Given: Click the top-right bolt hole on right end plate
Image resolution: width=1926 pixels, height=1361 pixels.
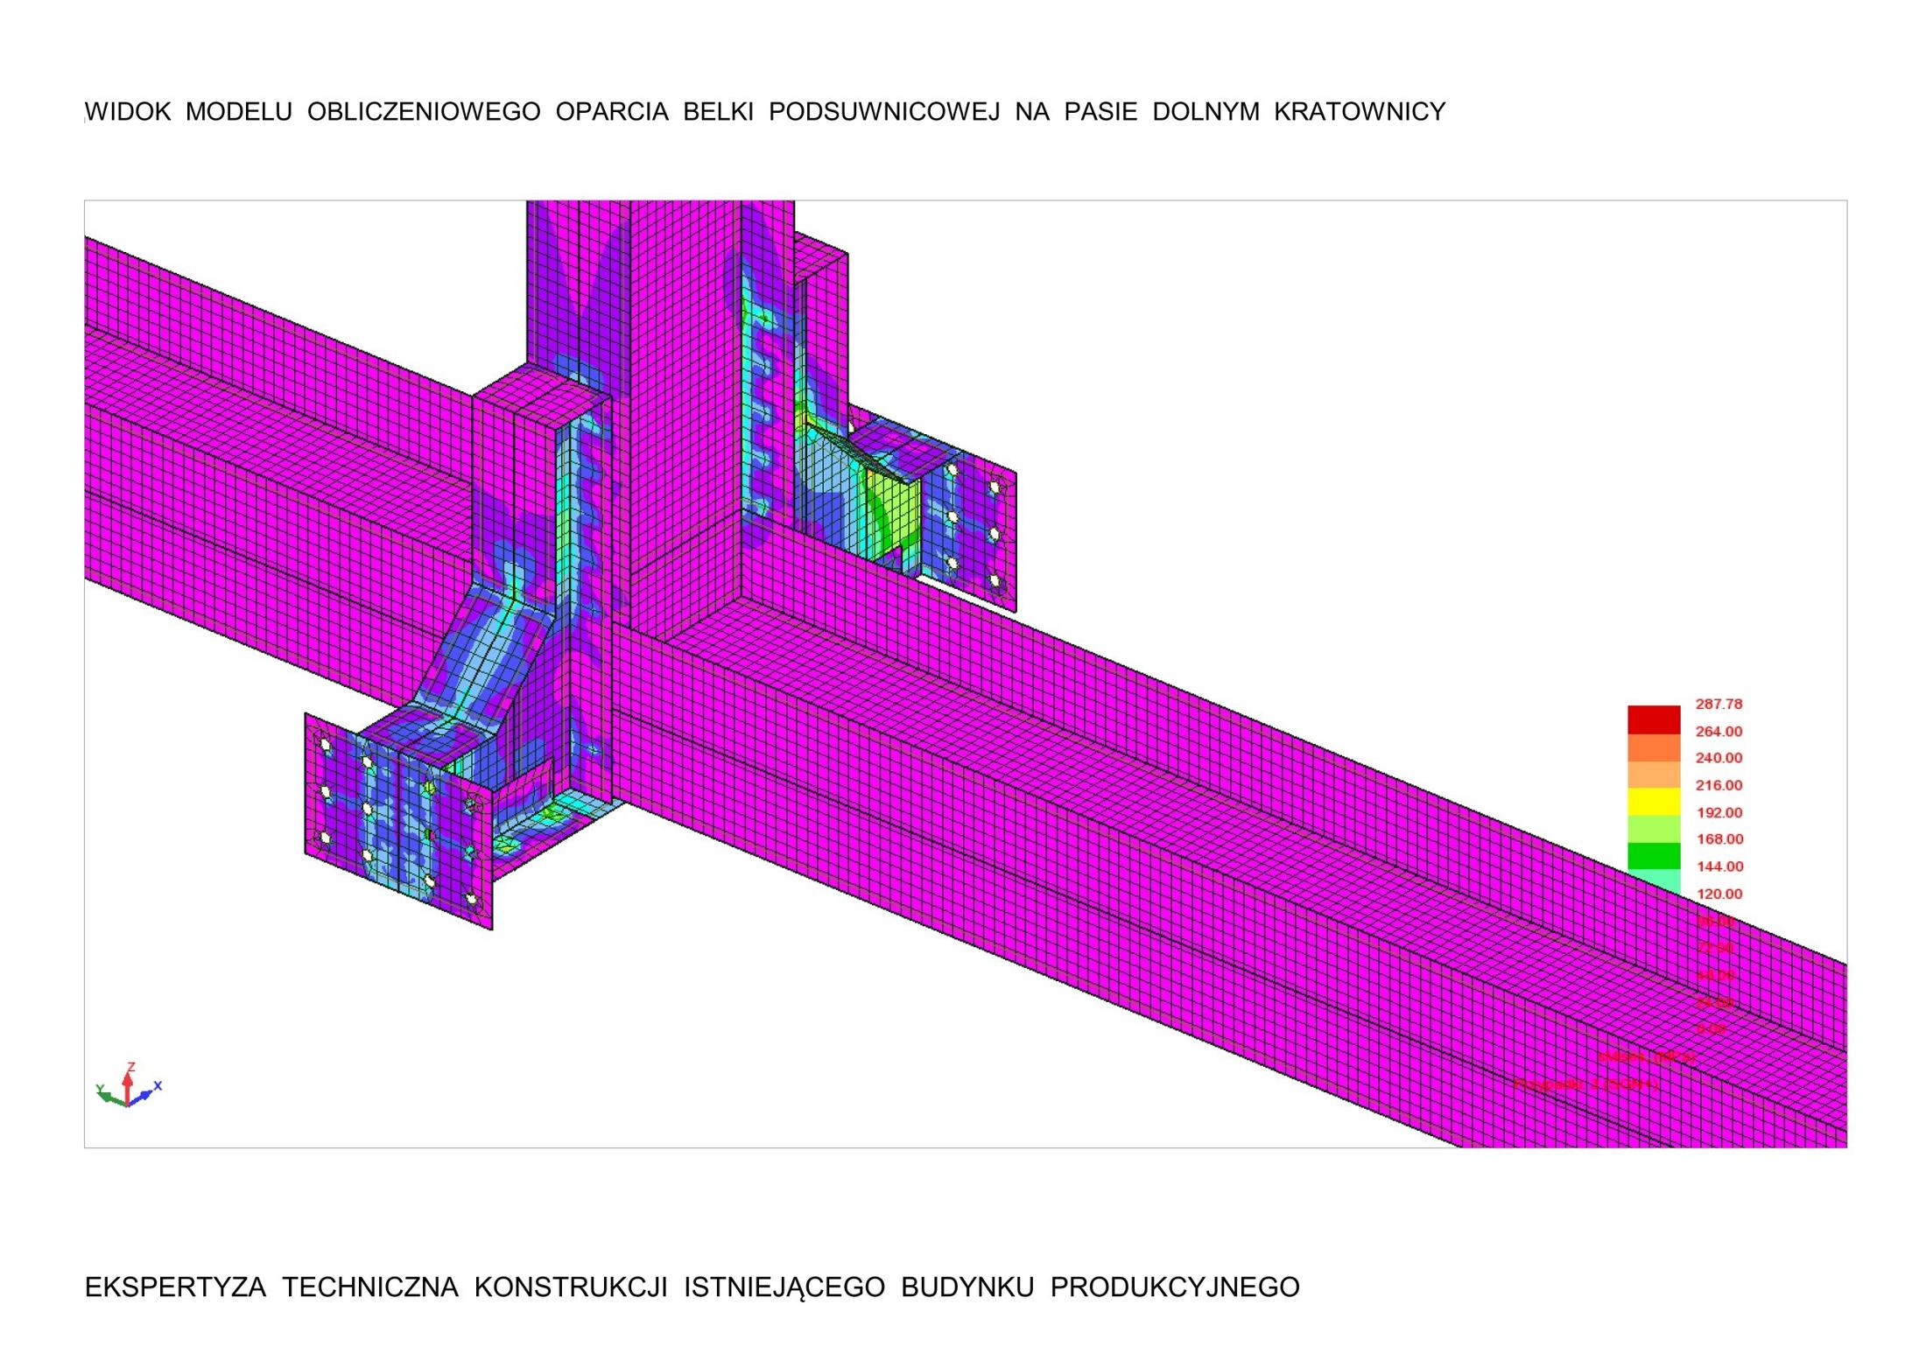Looking at the screenshot, I should click(x=995, y=487).
